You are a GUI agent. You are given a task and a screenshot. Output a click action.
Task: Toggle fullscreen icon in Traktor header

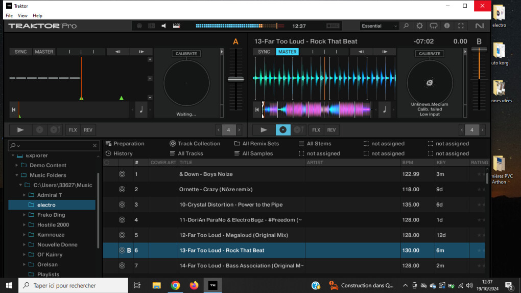pyautogui.click(x=461, y=26)
